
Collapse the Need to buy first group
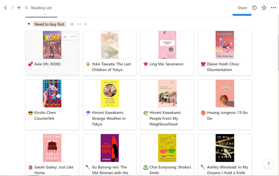[x=29, y=24]
